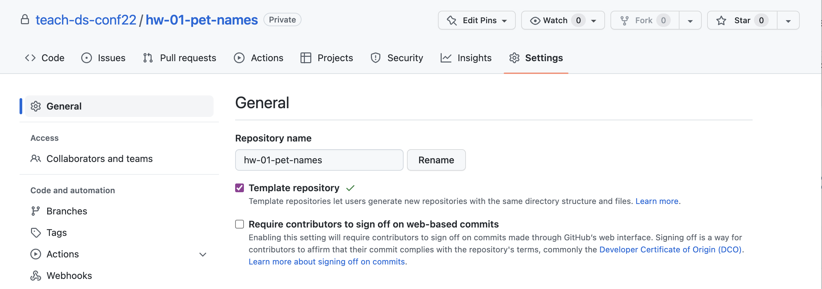Click the Collaborators and teams people icon

coord(36,159)
